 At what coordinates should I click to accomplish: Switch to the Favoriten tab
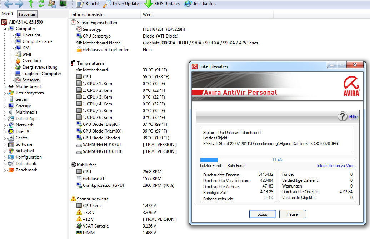27,14
